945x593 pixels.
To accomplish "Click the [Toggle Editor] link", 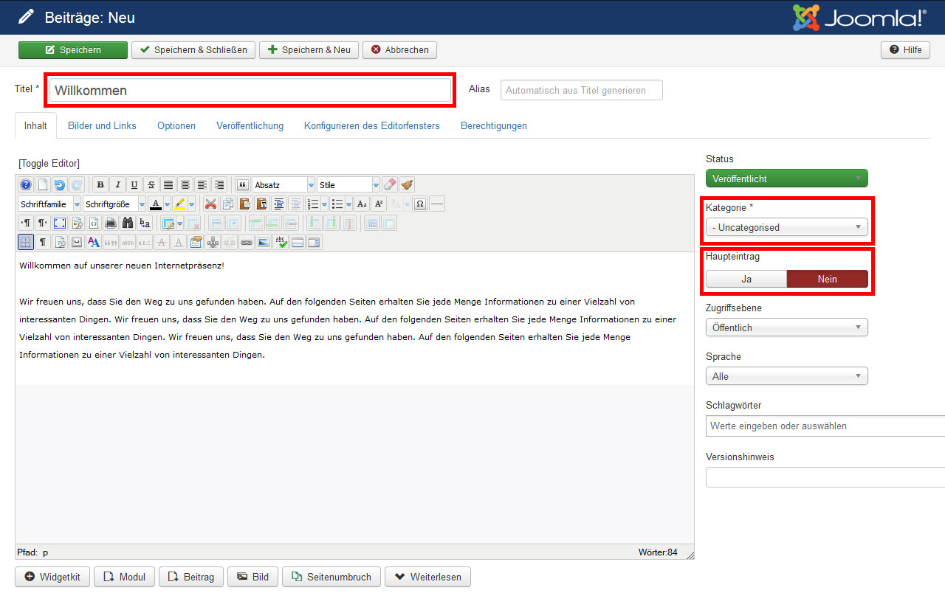I will tap(49, 164).
